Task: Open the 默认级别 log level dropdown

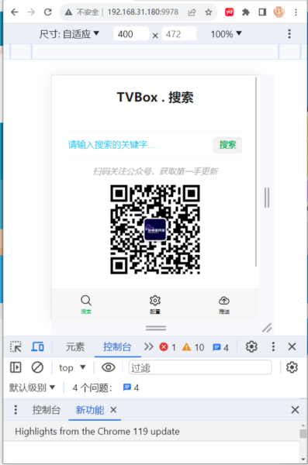Action: 32,387
